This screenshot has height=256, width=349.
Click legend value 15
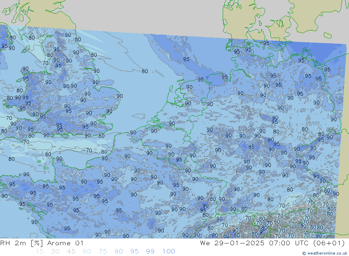[x=39, y=251]
